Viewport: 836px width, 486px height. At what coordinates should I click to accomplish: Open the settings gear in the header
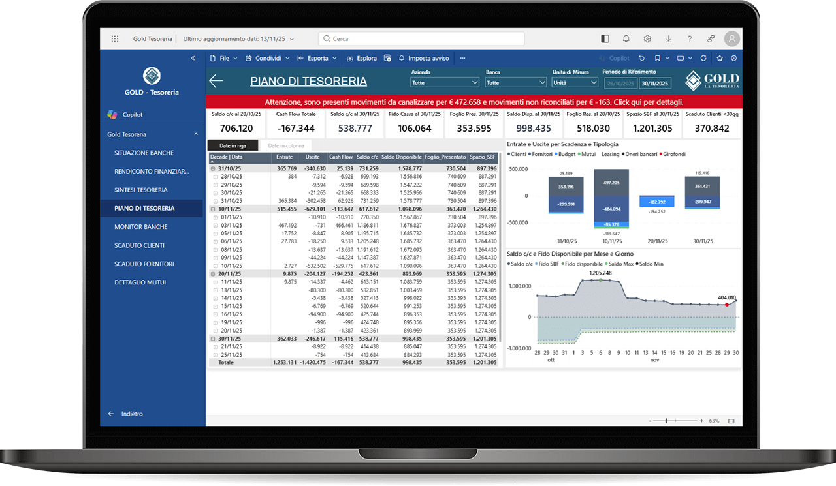(647, 39)
